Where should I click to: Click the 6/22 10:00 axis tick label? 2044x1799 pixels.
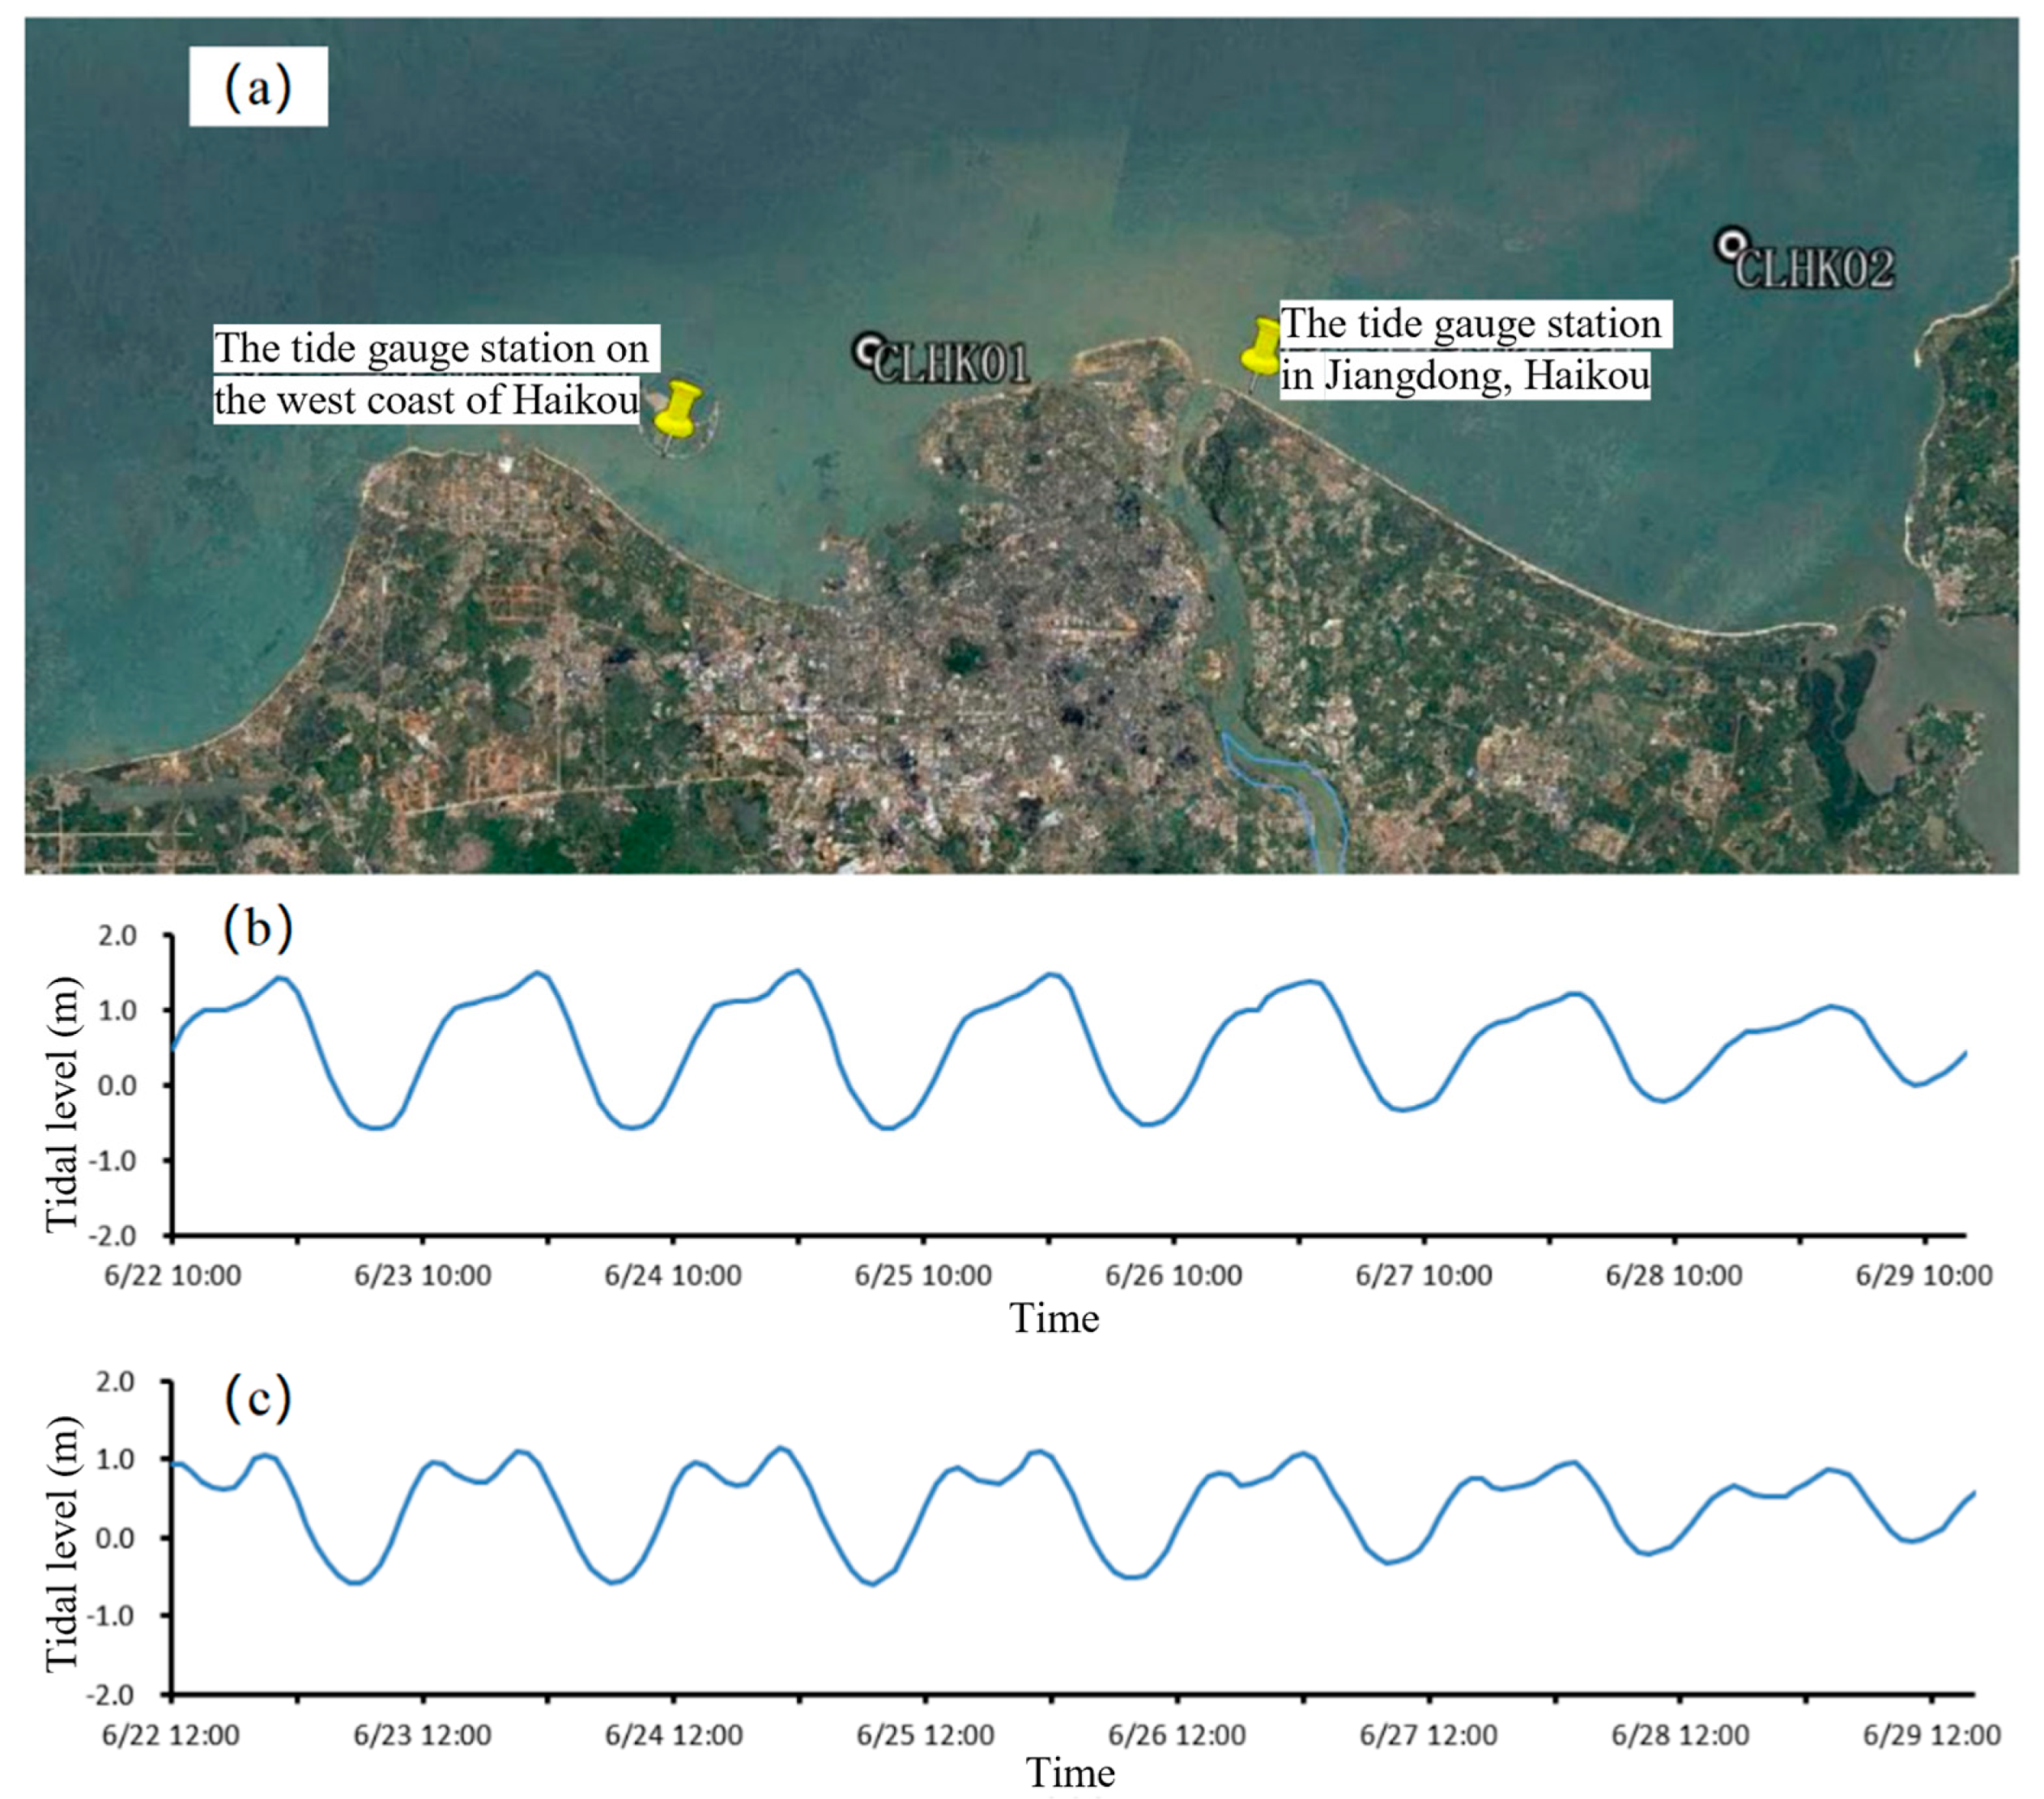(x=172, y=1275)
